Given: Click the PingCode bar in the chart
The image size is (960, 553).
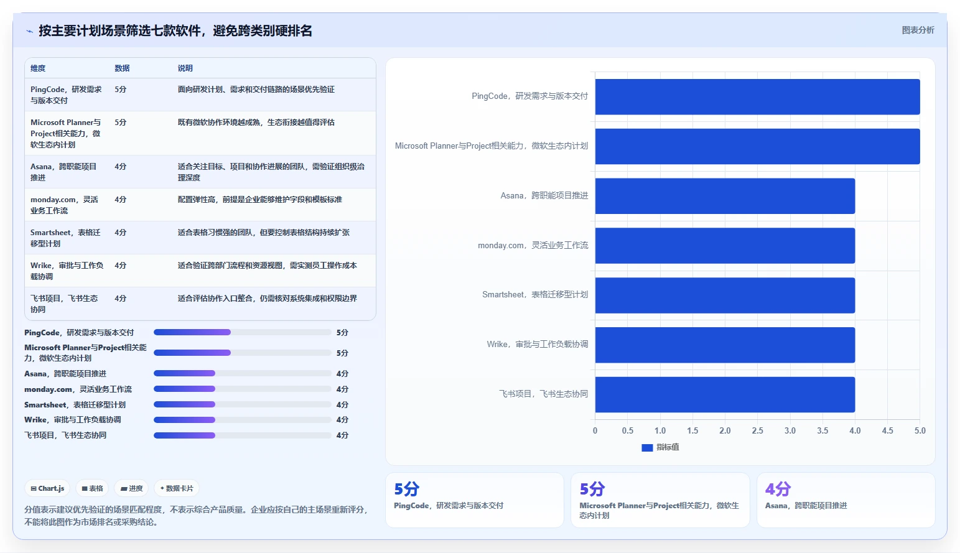Looking at the screenshot, I should [x=757, y=96].
